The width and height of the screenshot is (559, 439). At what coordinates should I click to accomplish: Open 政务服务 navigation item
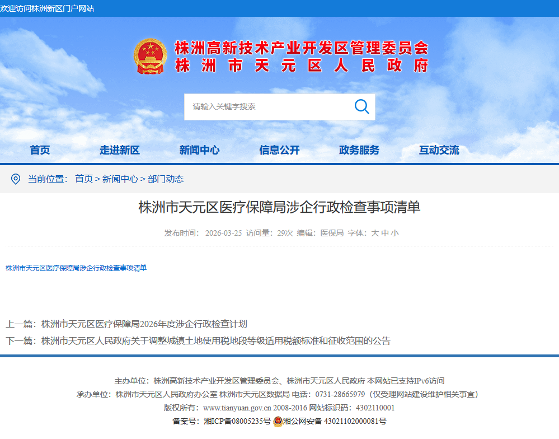pyautogui.click(x=359, y=150)
